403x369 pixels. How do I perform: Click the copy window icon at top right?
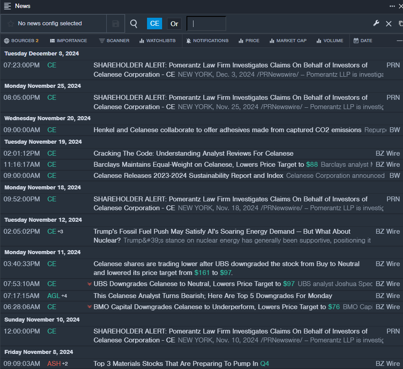[400, 24]
